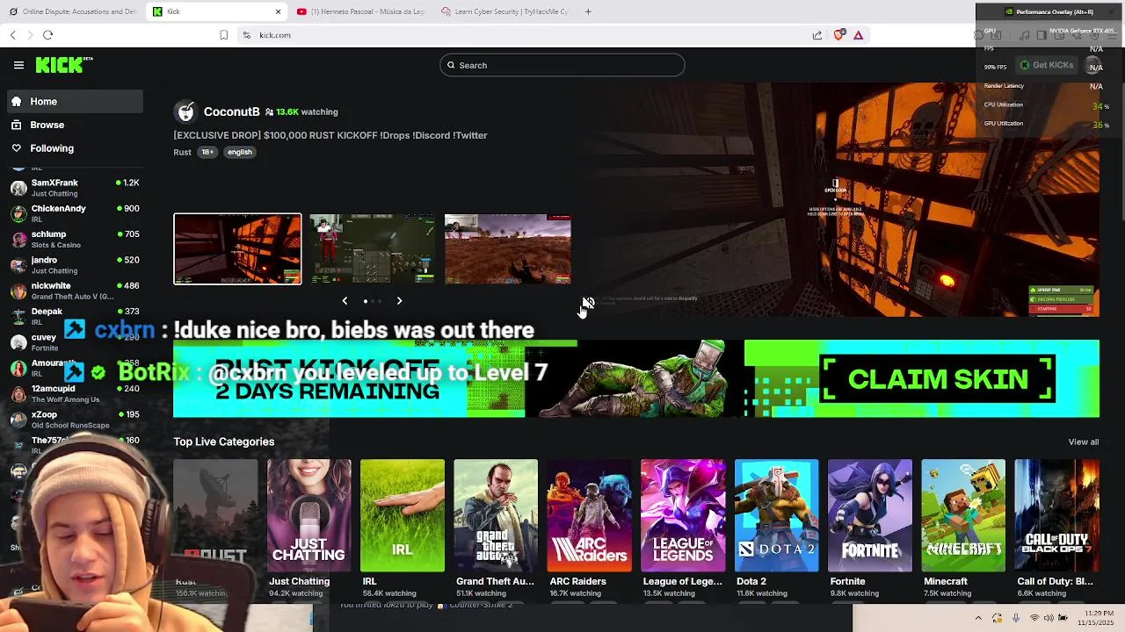Open schlump channel in sidebar
This screenshot has height=632, width=1125.
point(75,239)
